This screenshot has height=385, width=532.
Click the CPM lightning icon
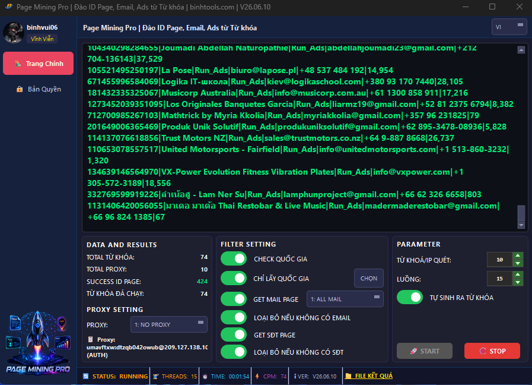click(x=257, y=376)
